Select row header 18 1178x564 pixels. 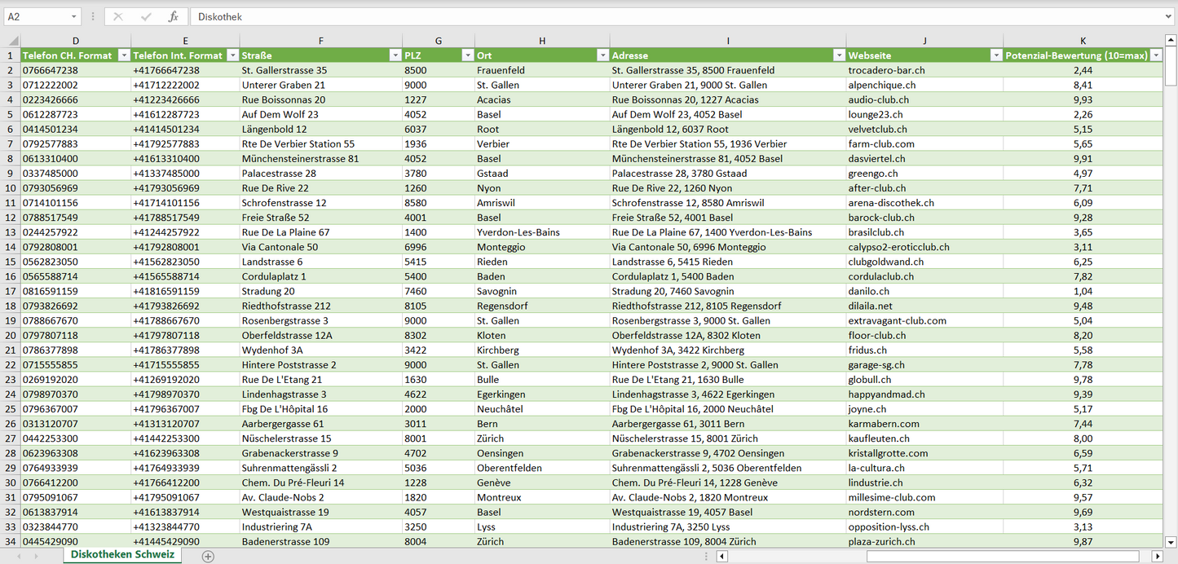11,306
